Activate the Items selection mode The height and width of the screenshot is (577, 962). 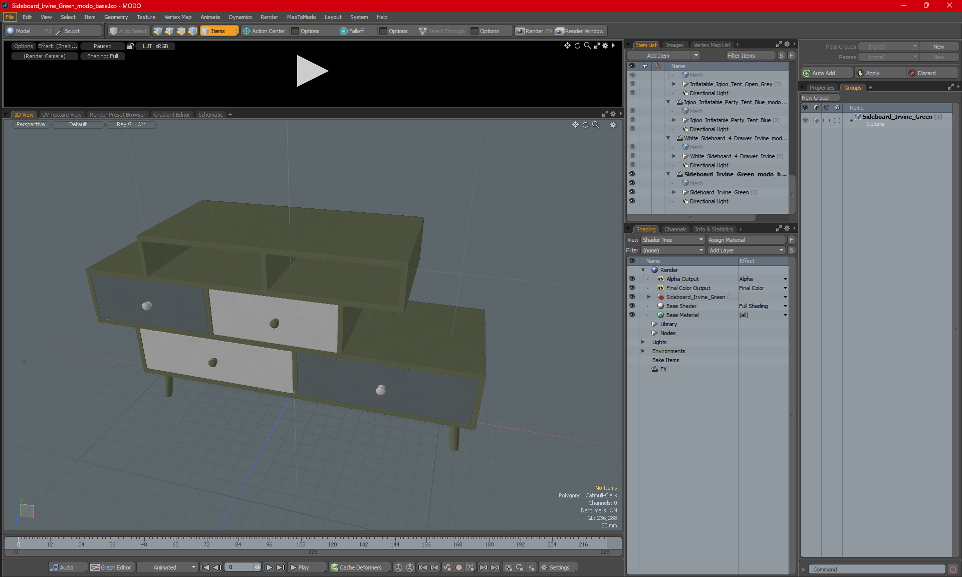[219, 31]
